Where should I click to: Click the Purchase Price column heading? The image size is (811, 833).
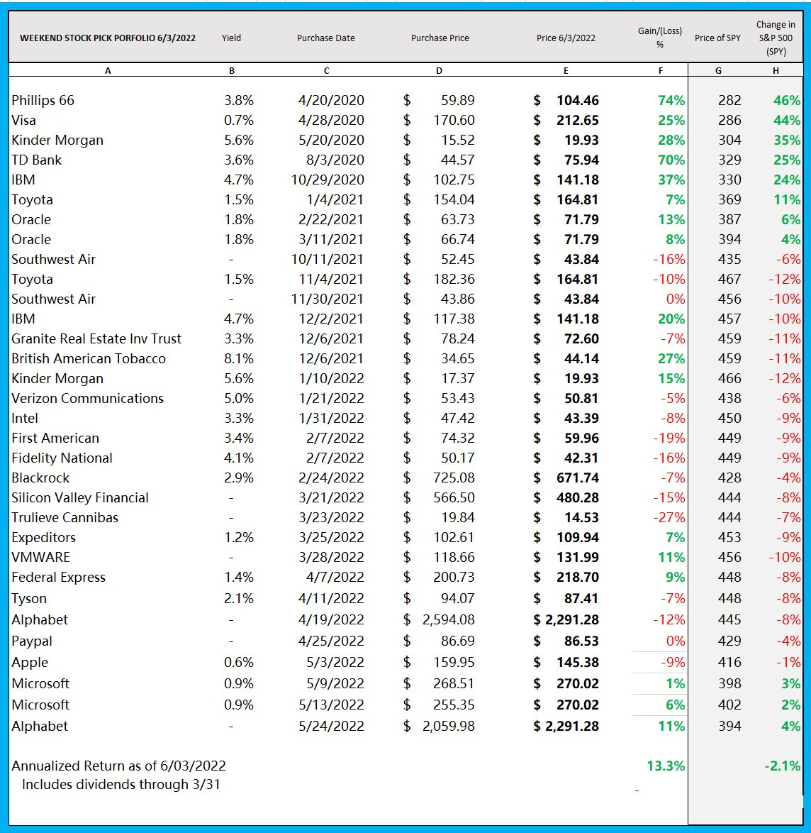point(440,38)
